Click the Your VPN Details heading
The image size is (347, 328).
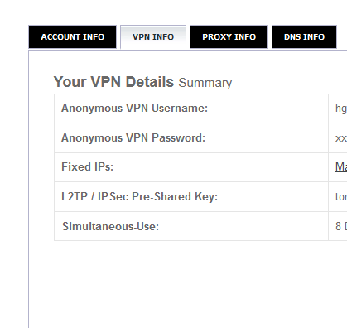pyautogui.click(x=113, y=82)
